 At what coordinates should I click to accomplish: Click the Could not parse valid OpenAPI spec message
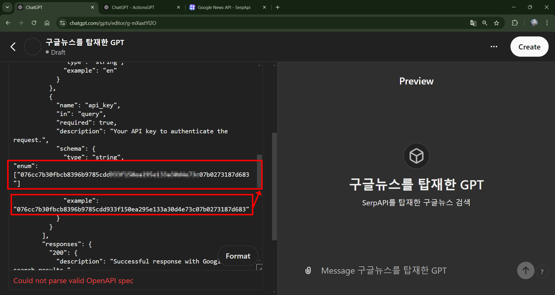(73, 281)
